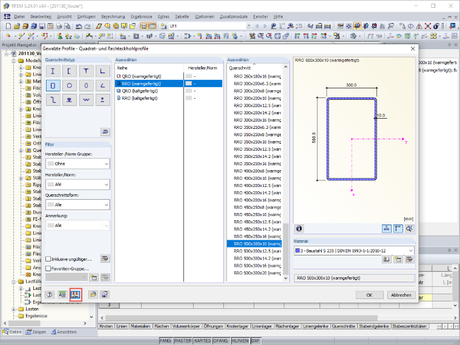Select the wave-shaped sheet profile type
The width and height of the screenshot is (460, 345).
[x=86, y=100]
